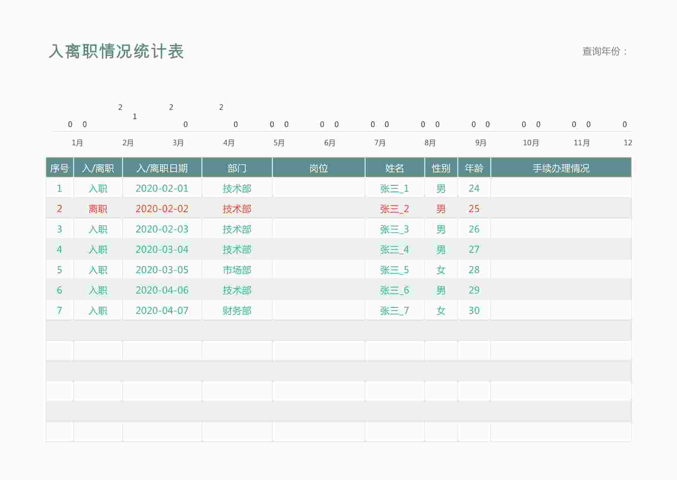Click the 财务部 department cell

tap(237, 310)
